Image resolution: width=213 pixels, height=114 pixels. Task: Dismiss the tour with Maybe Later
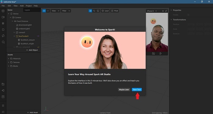124,90
